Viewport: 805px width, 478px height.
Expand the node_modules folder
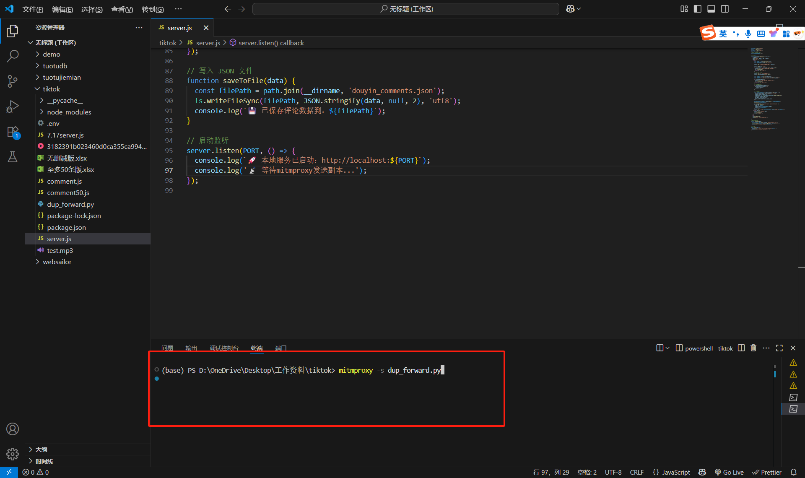(x=88, y=112)
